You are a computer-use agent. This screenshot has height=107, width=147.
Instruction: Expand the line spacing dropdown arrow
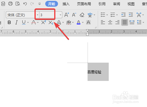143,23
